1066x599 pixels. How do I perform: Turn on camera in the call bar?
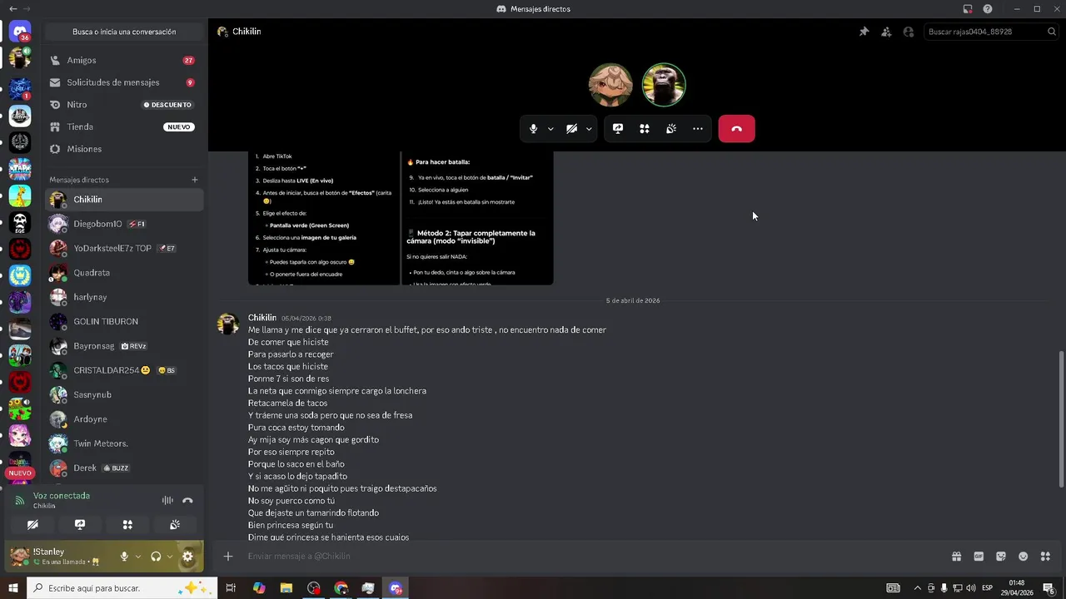coord(571,129)
